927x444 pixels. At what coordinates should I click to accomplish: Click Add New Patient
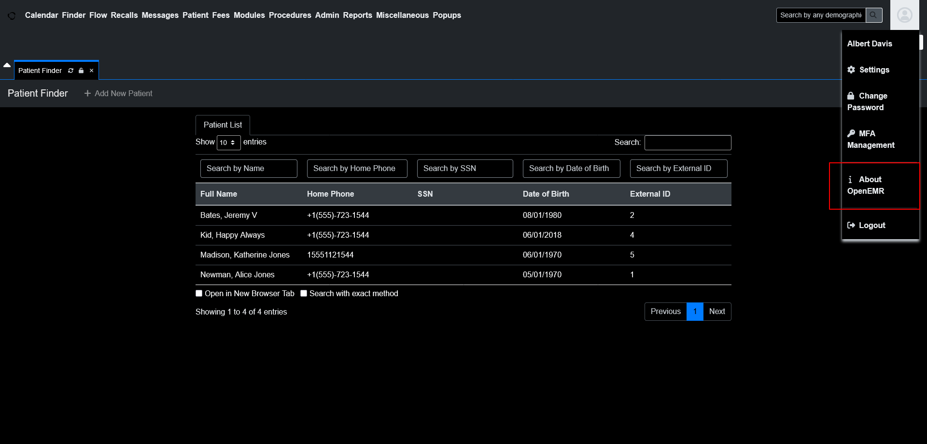(x=118, y=93)
